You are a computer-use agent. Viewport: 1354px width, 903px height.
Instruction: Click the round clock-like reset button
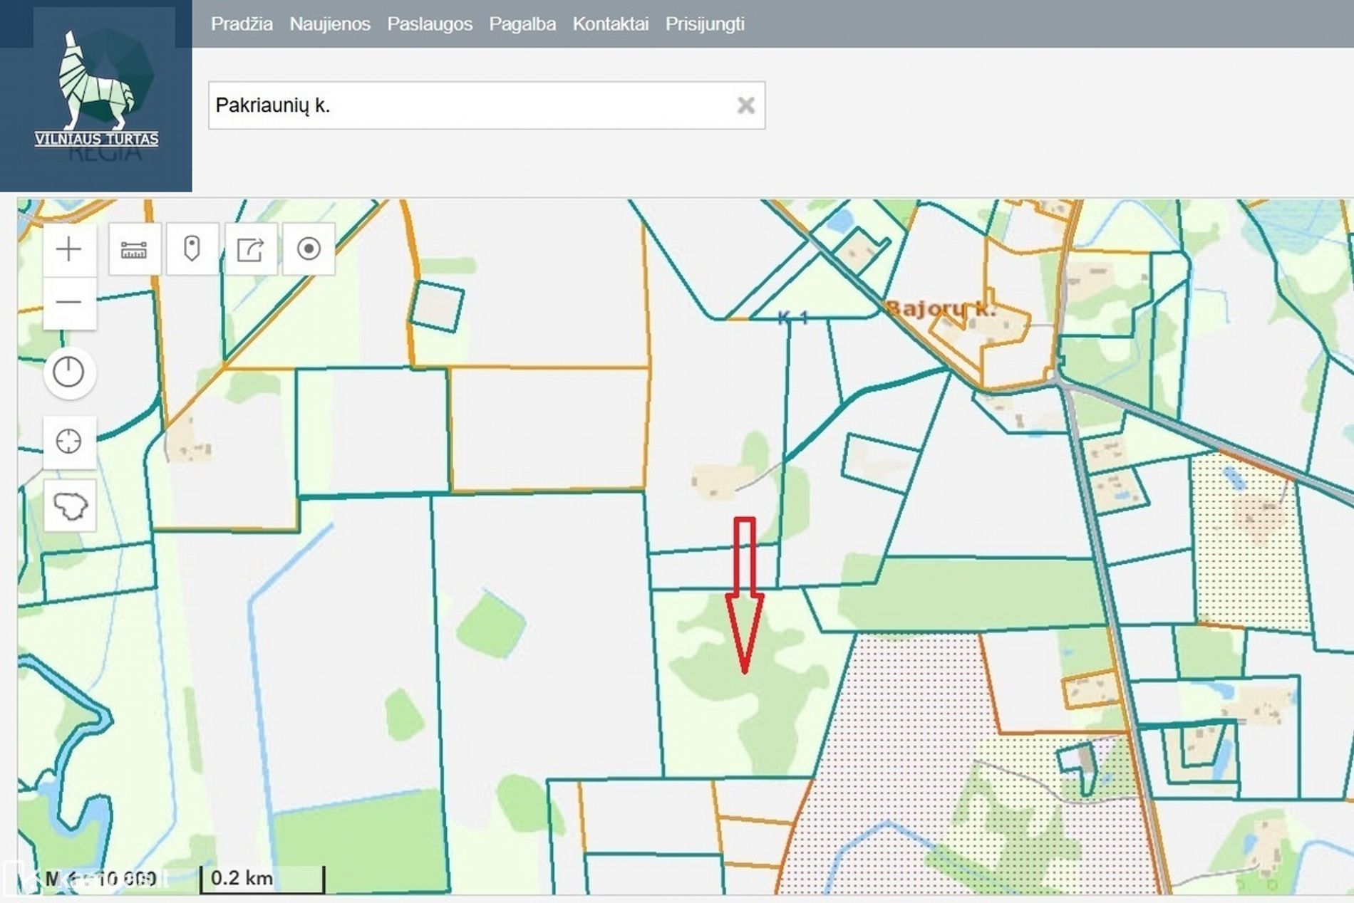69,372
